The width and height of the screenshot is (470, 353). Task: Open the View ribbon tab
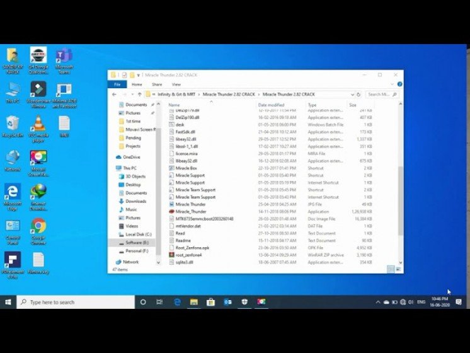176,84
